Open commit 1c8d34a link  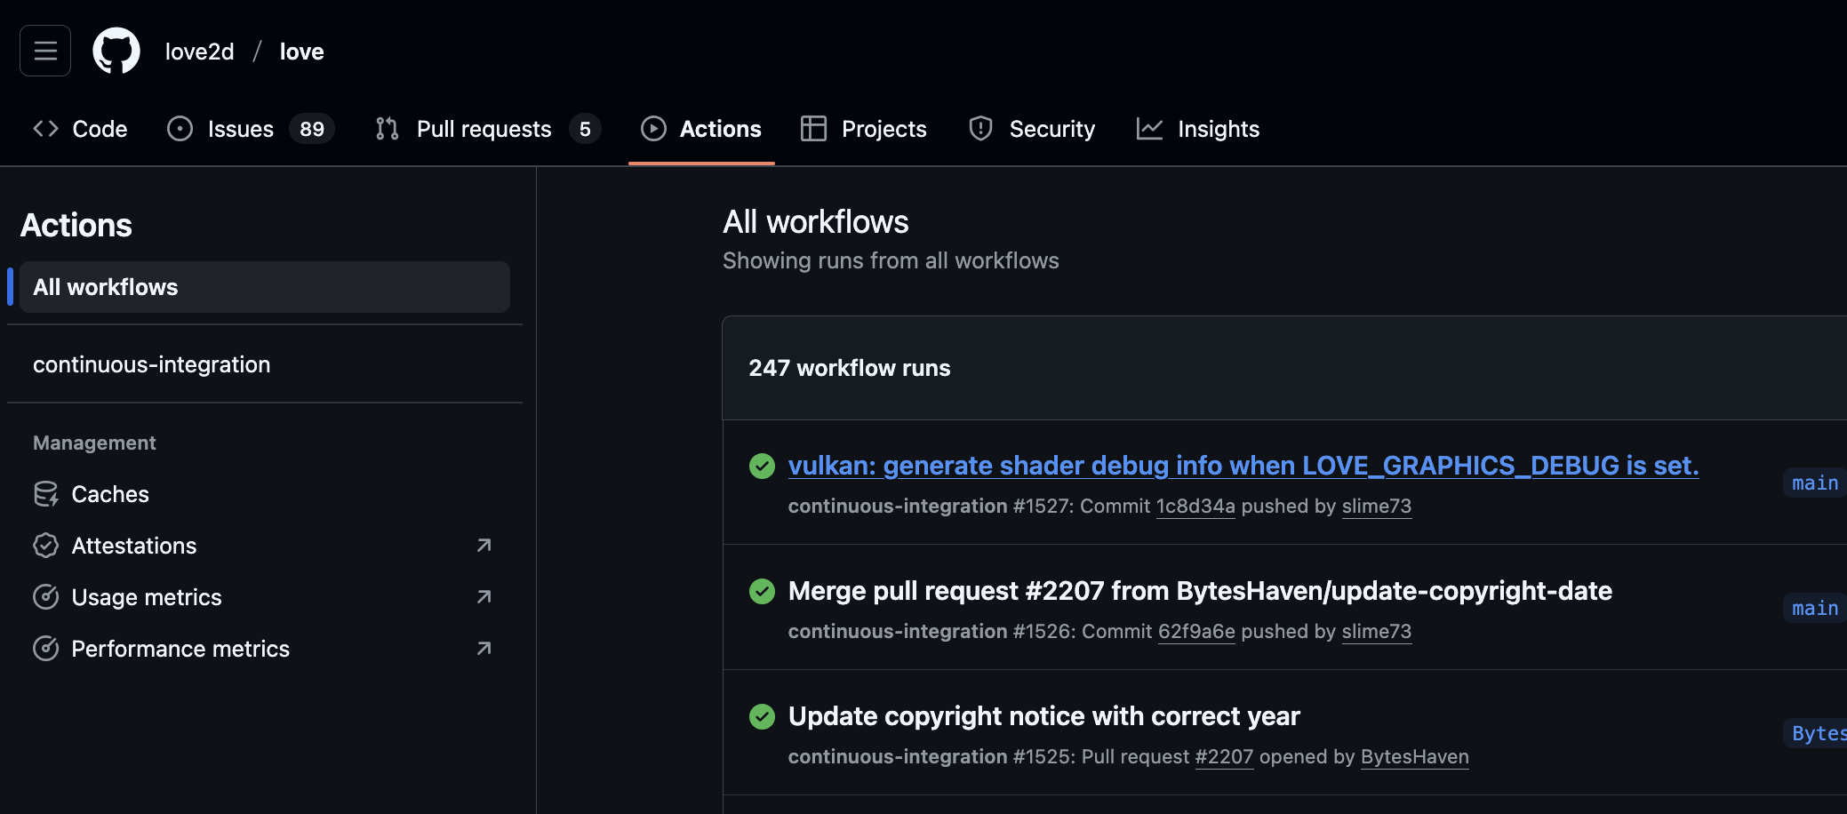[x=1195, y=507]
